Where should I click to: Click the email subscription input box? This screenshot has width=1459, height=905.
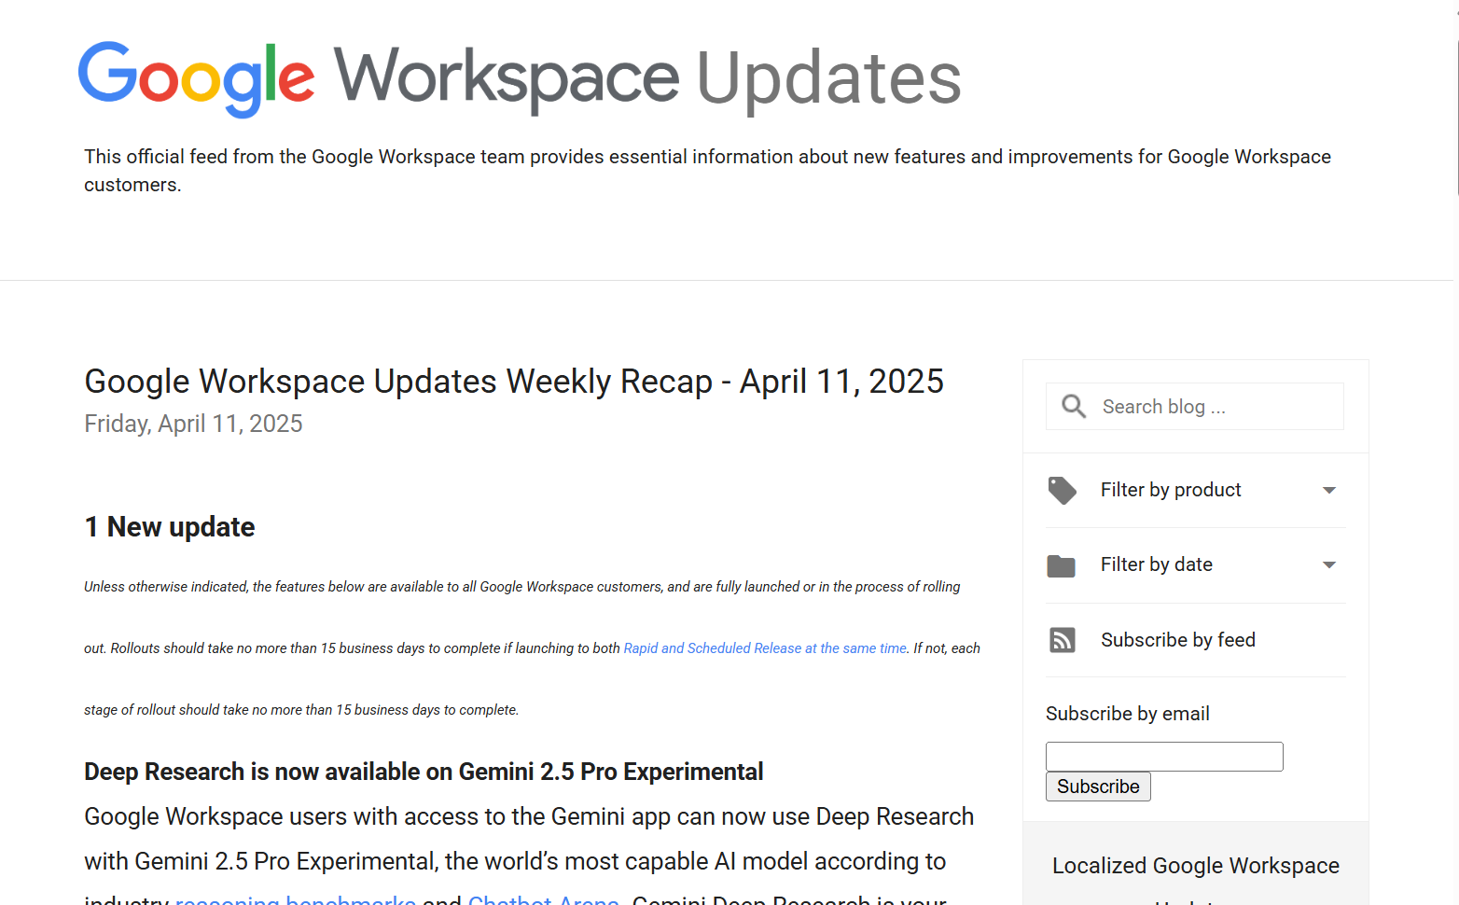[1163, 756]
